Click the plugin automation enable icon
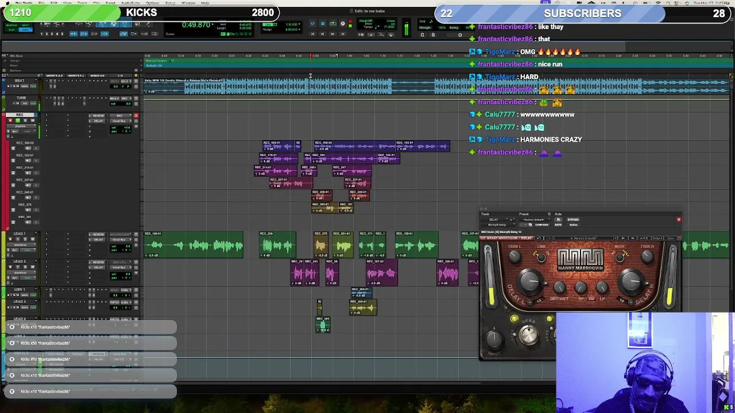 pyautogui.click(x=558, y=219)
